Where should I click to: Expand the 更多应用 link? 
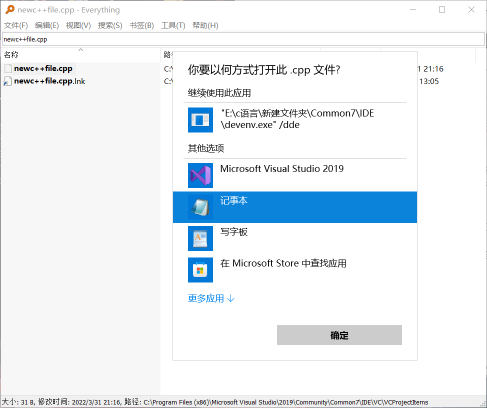point(211,298)
